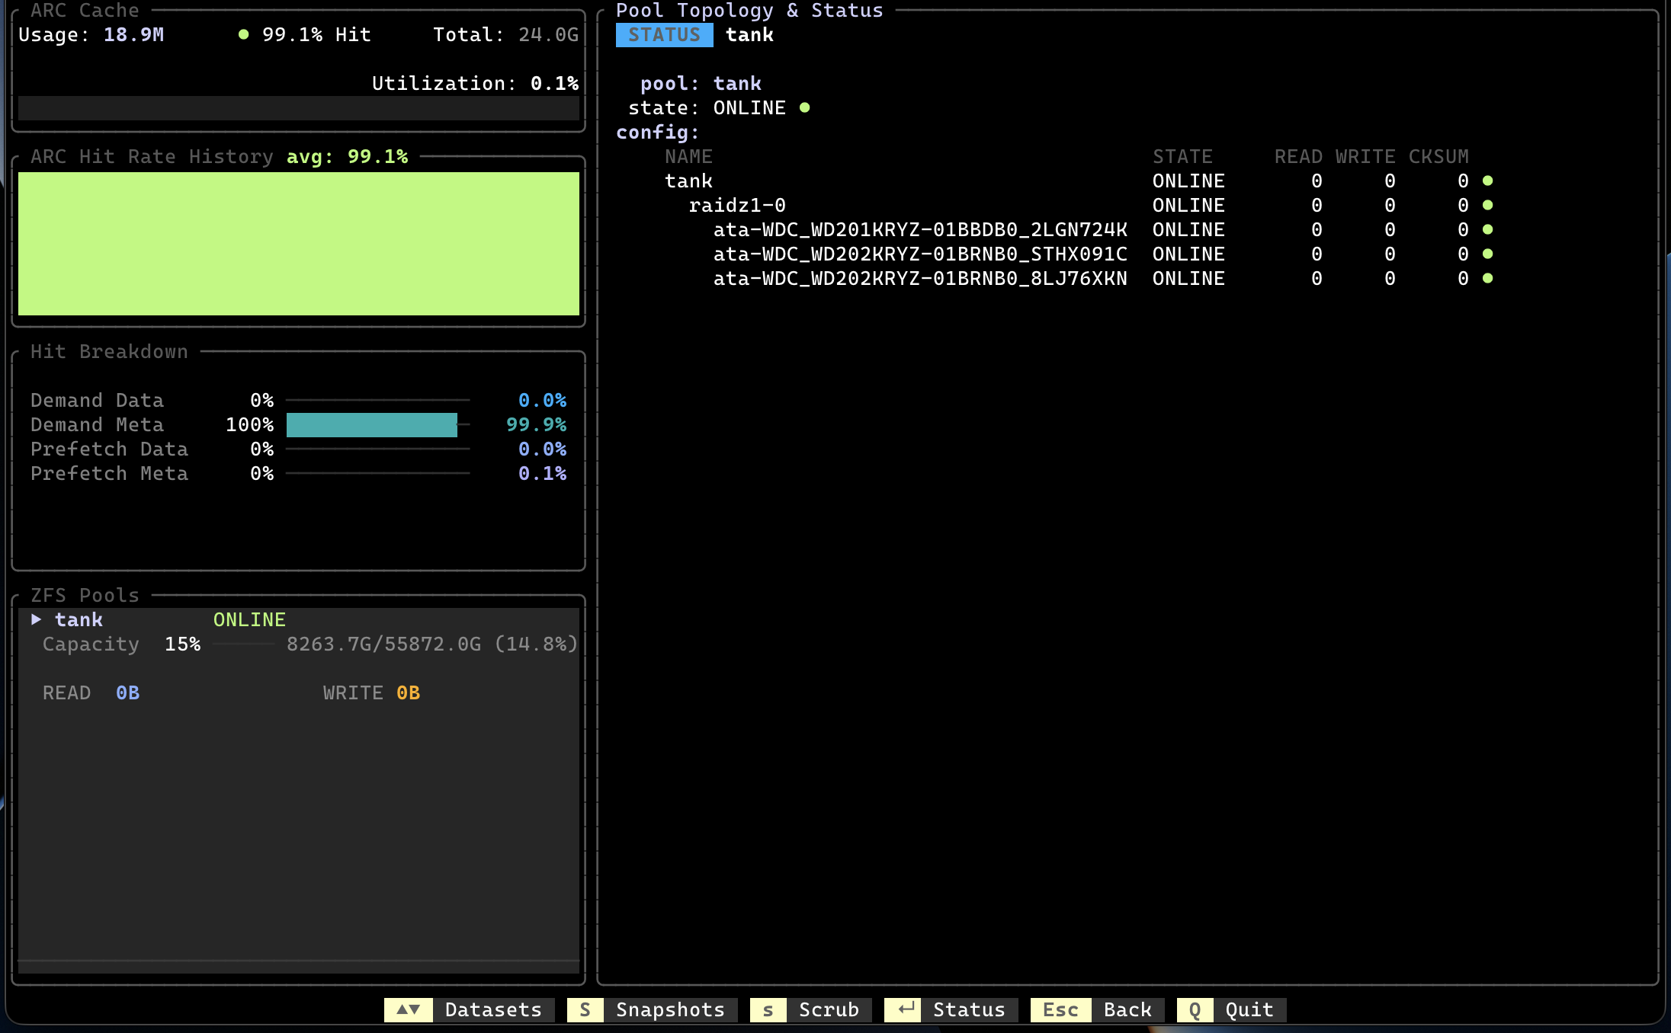Click the Utilization value 0.1%
The width and height of the screenshot is (1671, 1033).
[x=554, y=83]
